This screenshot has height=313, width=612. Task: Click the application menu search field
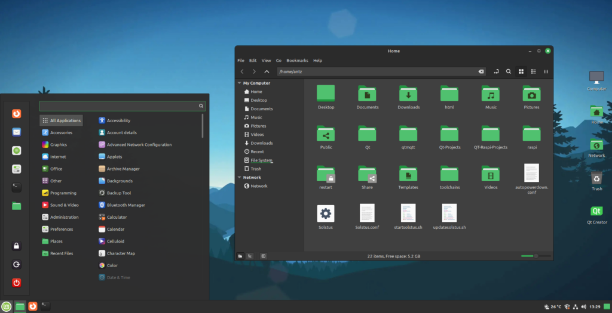tap(122, 106)
